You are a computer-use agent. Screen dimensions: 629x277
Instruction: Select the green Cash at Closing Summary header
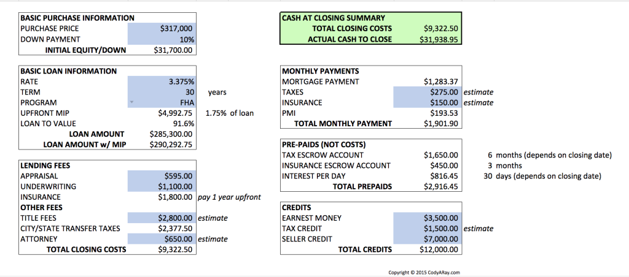click(334, 18)
